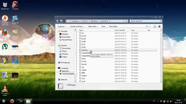186x104 pixels.
Task: Refresh the System32 folder view
Action: point(127,21)
